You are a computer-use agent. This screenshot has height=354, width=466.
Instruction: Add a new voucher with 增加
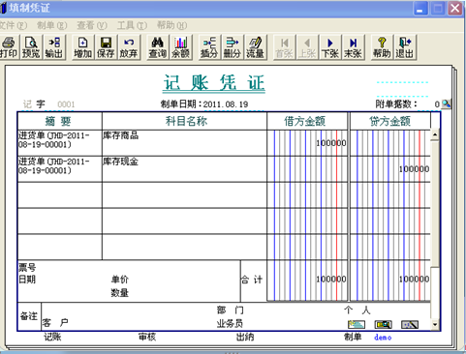tap(83, 47)
